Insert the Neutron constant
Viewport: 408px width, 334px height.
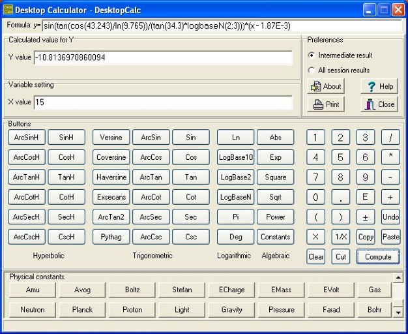[33, 310]
